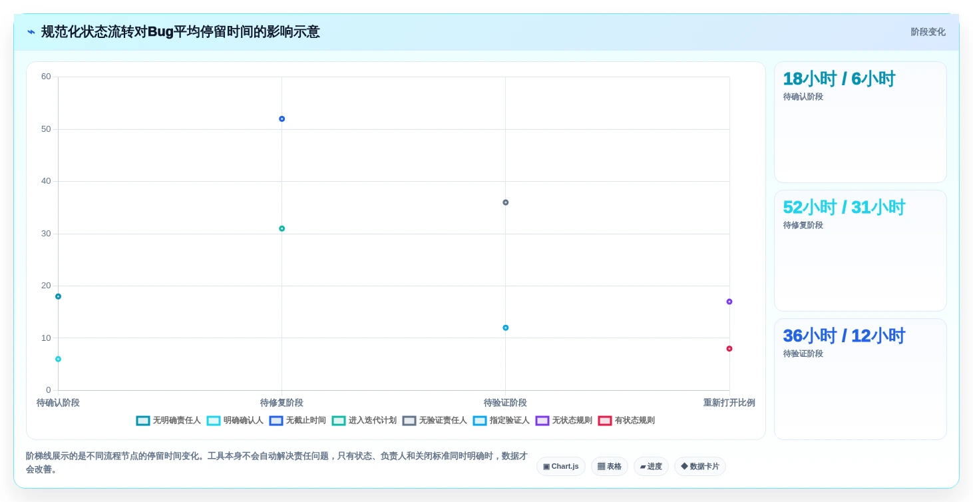
Task: Click the 重新打开比例 x-axis label
Action: click(729, 403)
